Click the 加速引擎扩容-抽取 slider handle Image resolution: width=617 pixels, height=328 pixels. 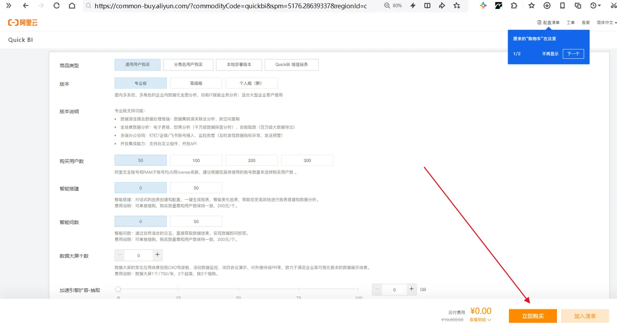(118, 289)
